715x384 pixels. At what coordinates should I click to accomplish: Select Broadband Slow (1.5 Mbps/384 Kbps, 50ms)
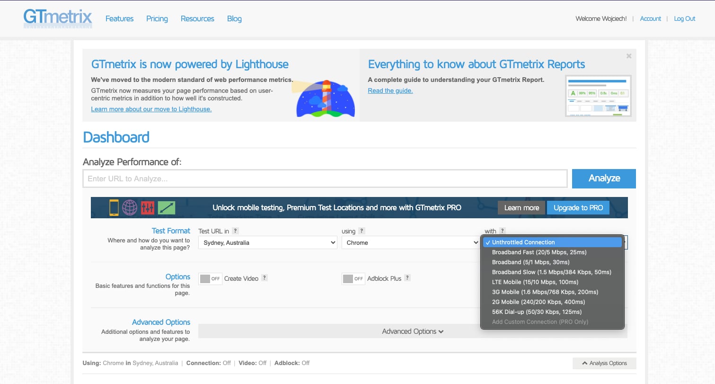pos(552,272)
